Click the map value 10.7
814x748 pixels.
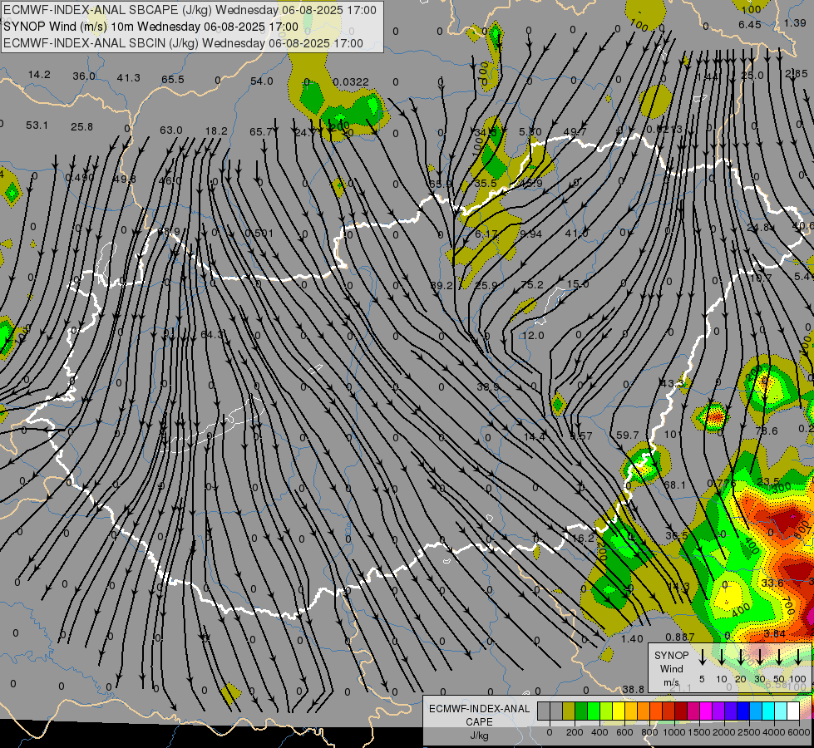click(x=761, y=278)
